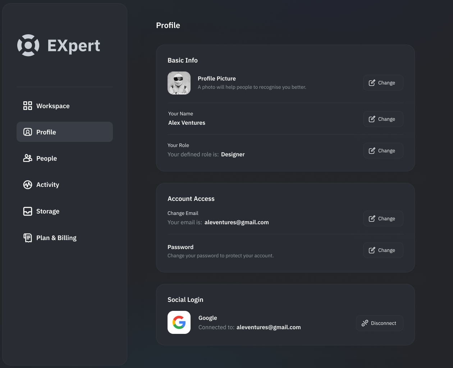This screenshot has width=453, height=368.
Task: Click the profile picture thumbnail
Action: (x=179, y=83)
